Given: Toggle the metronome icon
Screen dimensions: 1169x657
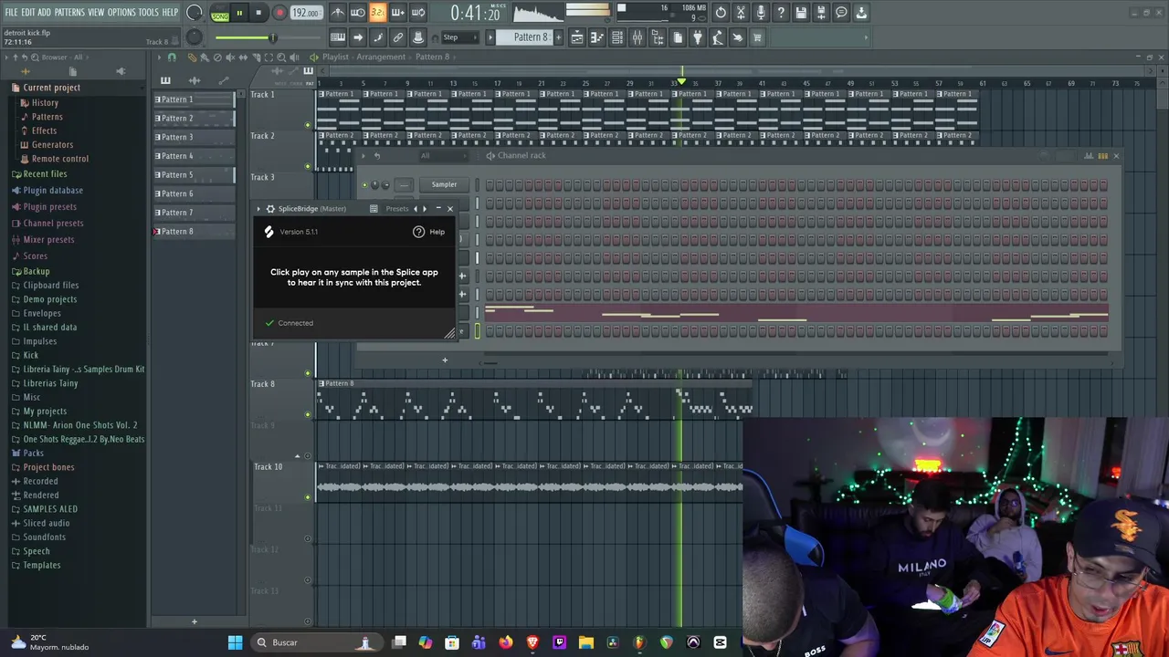Looking at the screenshot, I should tap(338, 13).
